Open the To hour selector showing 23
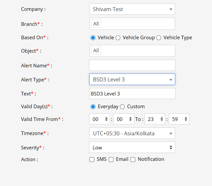 click(155, 119)
